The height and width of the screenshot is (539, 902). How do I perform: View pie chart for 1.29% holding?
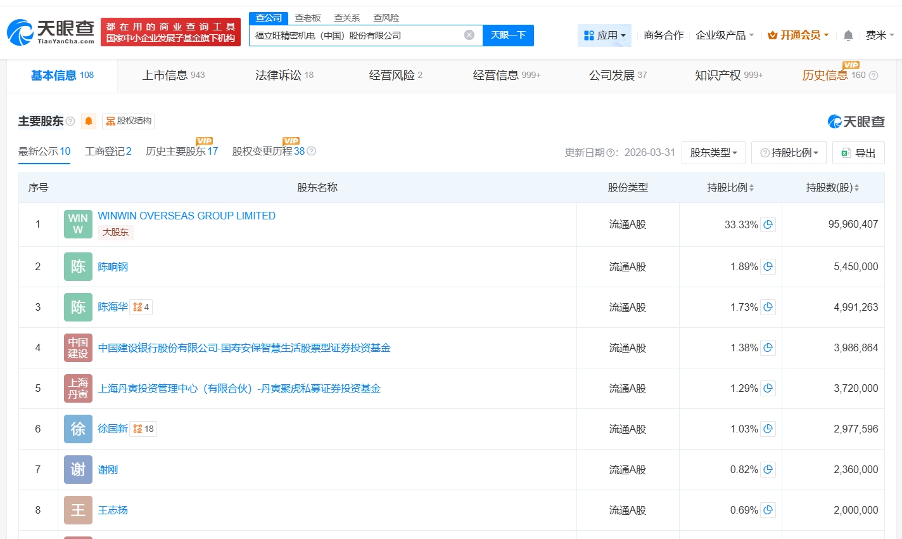pos(768,389)
